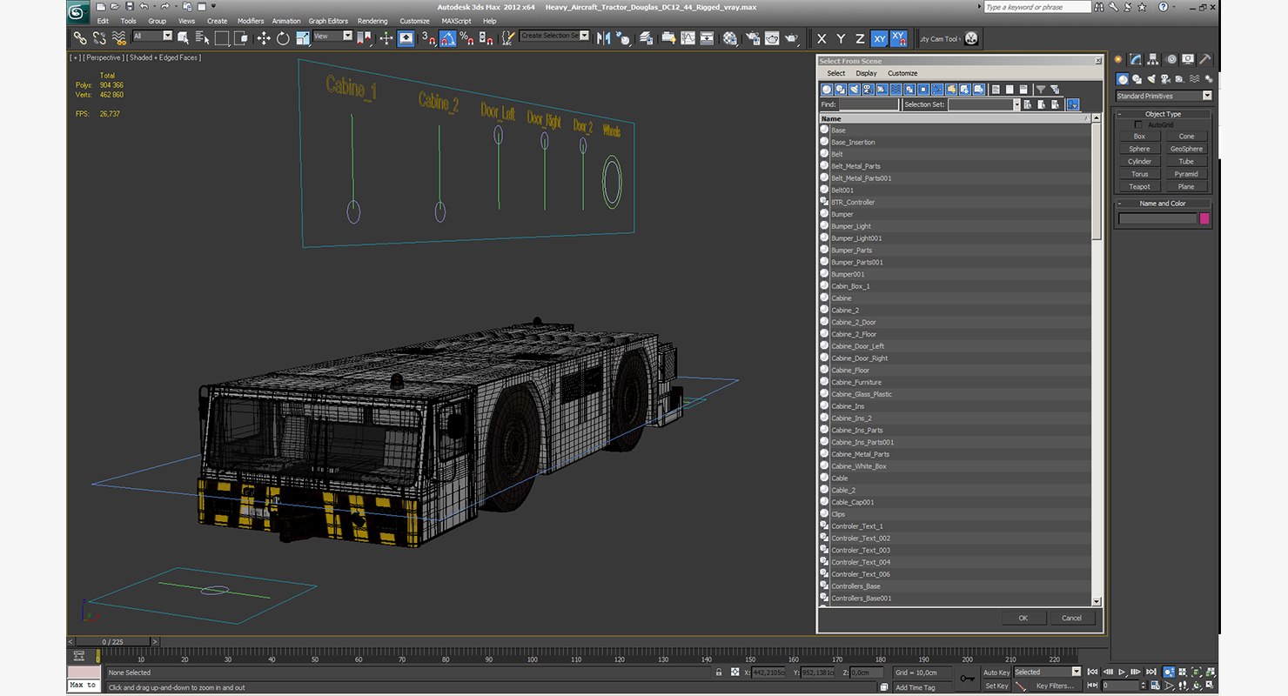The height and width of the screenshot is (696, 1288).
Task: Toggle Display Cameras filter in Select From Scene
Action: pos(869,90)
